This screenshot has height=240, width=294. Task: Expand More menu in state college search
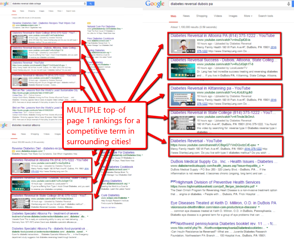pos(60,11)
